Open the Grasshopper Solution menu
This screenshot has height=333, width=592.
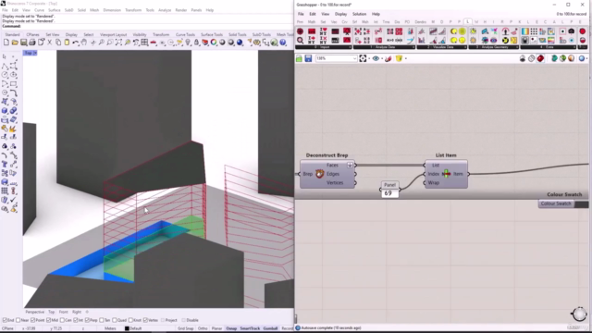[x=359, y=14]
